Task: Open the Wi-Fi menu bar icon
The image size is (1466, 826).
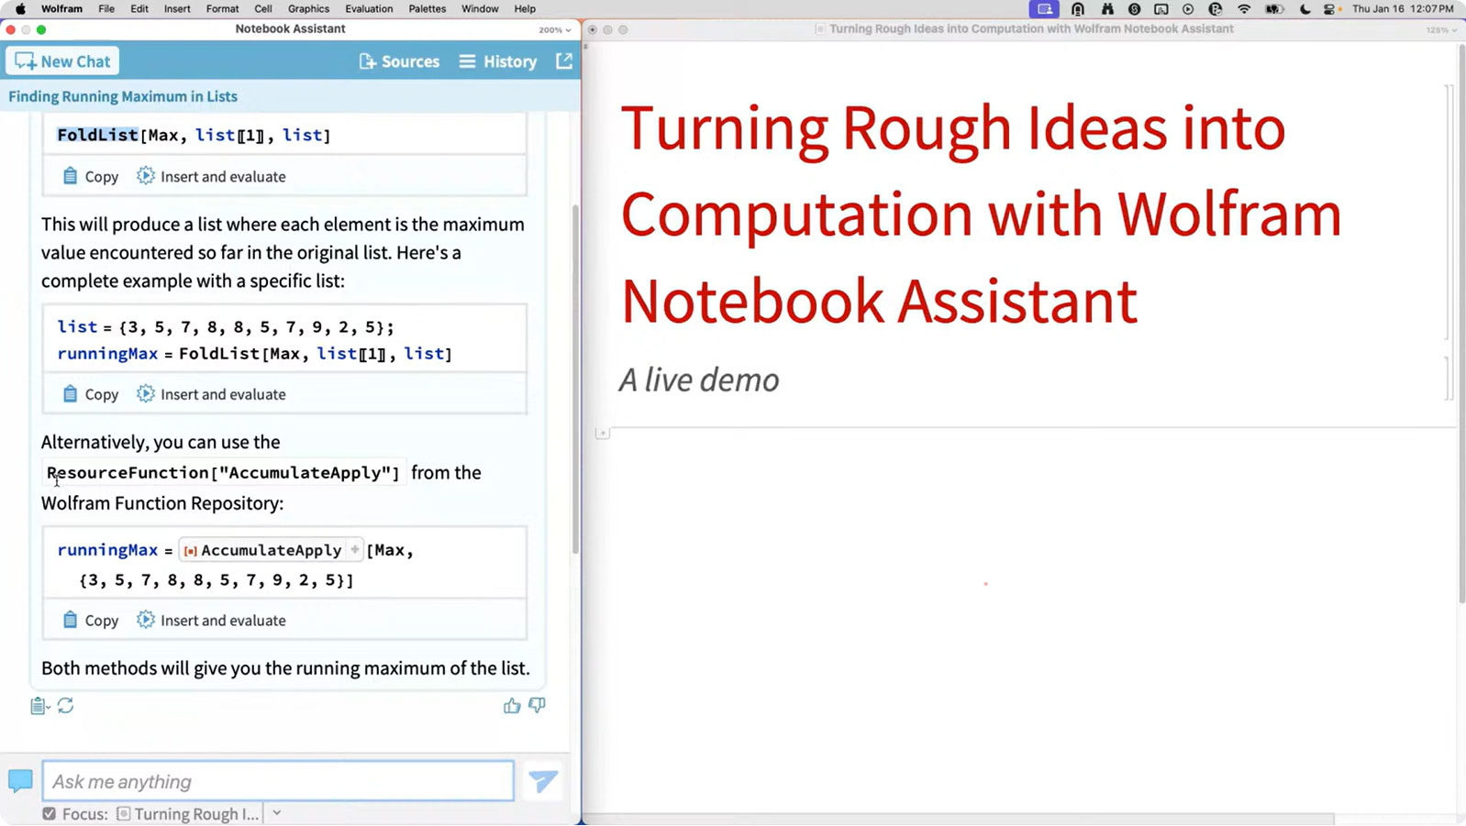Action: [1244, 9]
